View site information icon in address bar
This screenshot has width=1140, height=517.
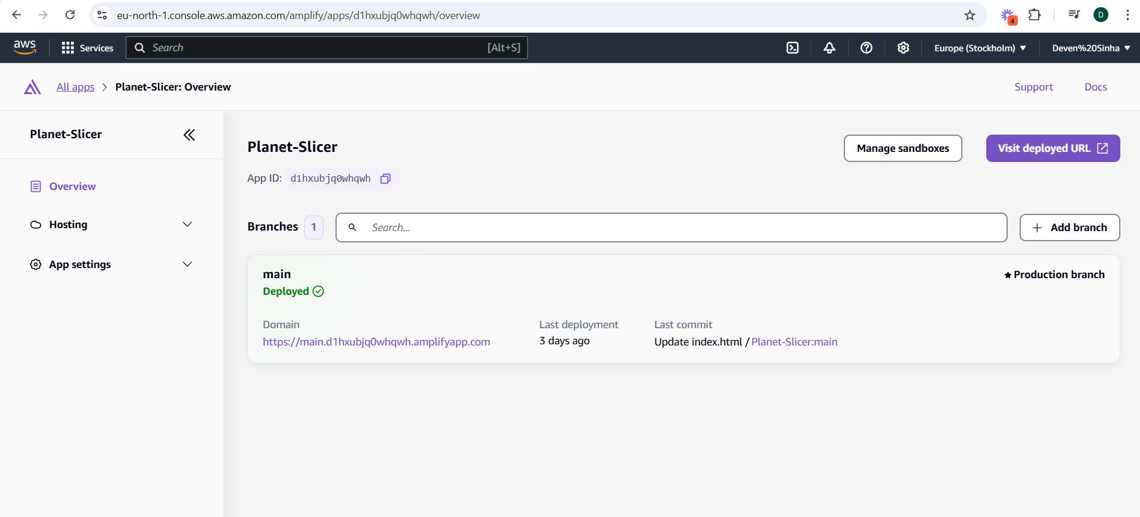(102, 15)
